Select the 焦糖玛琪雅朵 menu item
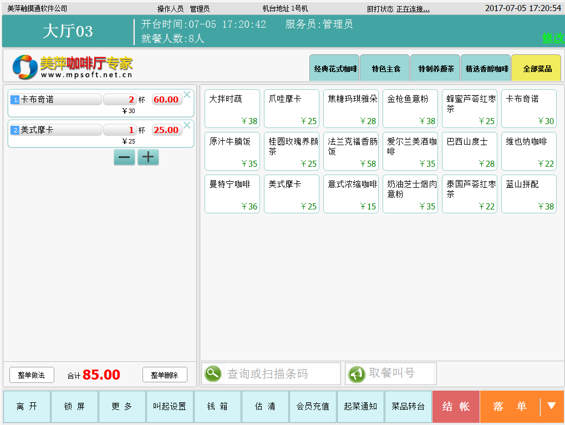The width and height of the screenshot is (565, 425). coord(351,109)
